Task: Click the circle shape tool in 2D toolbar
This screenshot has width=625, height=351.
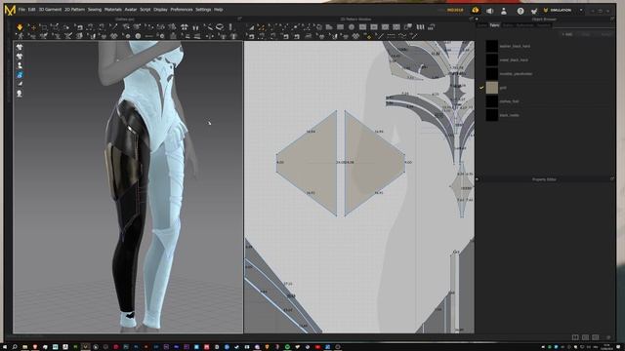Action: (352, 27)
